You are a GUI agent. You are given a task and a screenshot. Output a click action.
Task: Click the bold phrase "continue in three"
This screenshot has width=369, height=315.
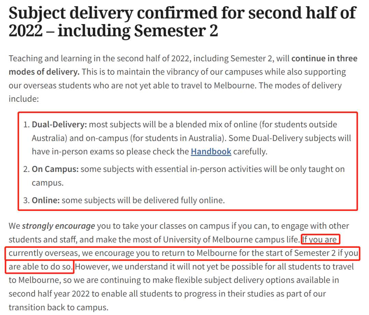324,58
